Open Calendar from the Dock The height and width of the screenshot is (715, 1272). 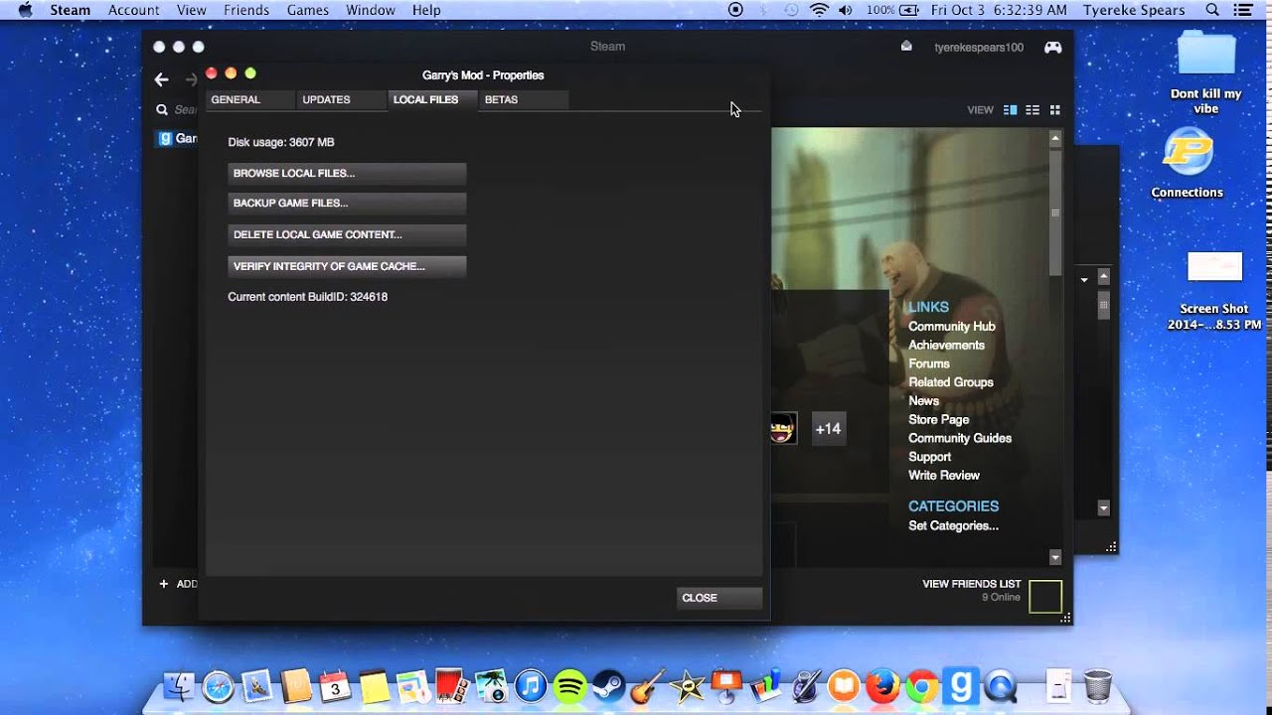(x=335, y=686)
